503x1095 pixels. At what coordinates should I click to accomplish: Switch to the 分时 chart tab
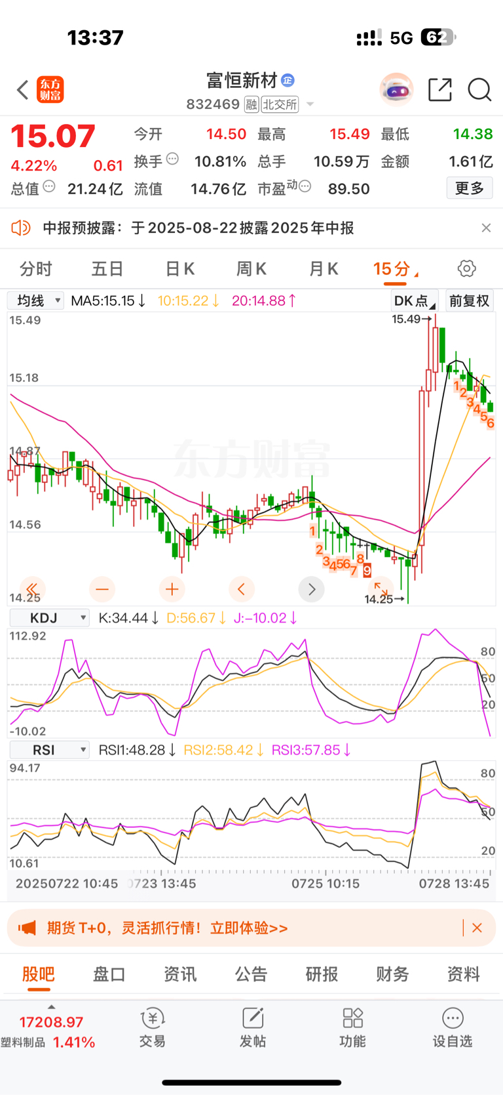[36, 269]
